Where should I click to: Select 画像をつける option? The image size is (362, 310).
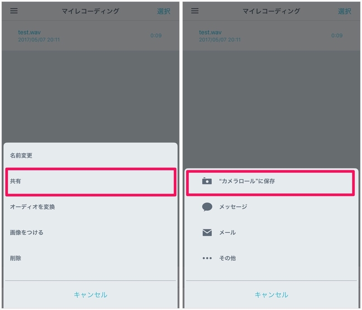click(90, 232)
